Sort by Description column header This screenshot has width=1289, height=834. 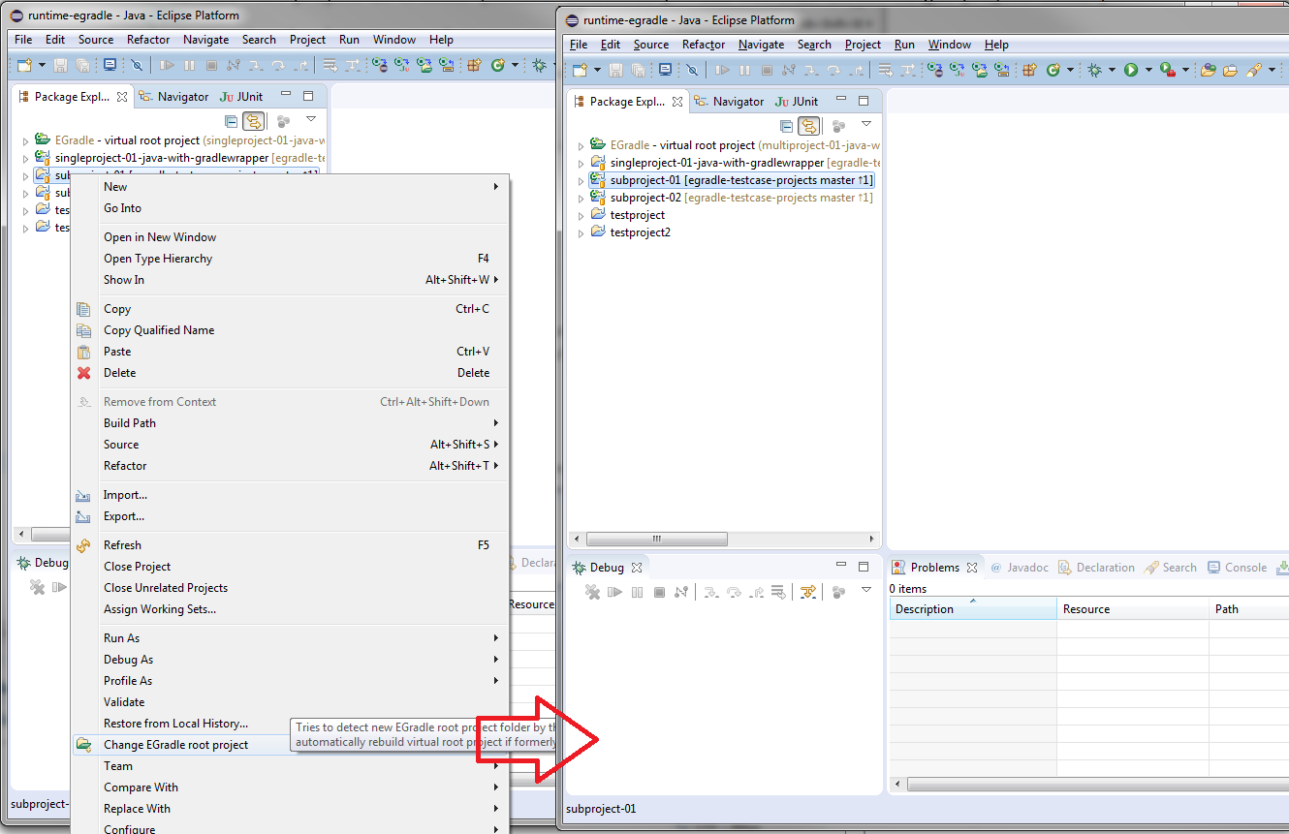[x=973, y=609]
